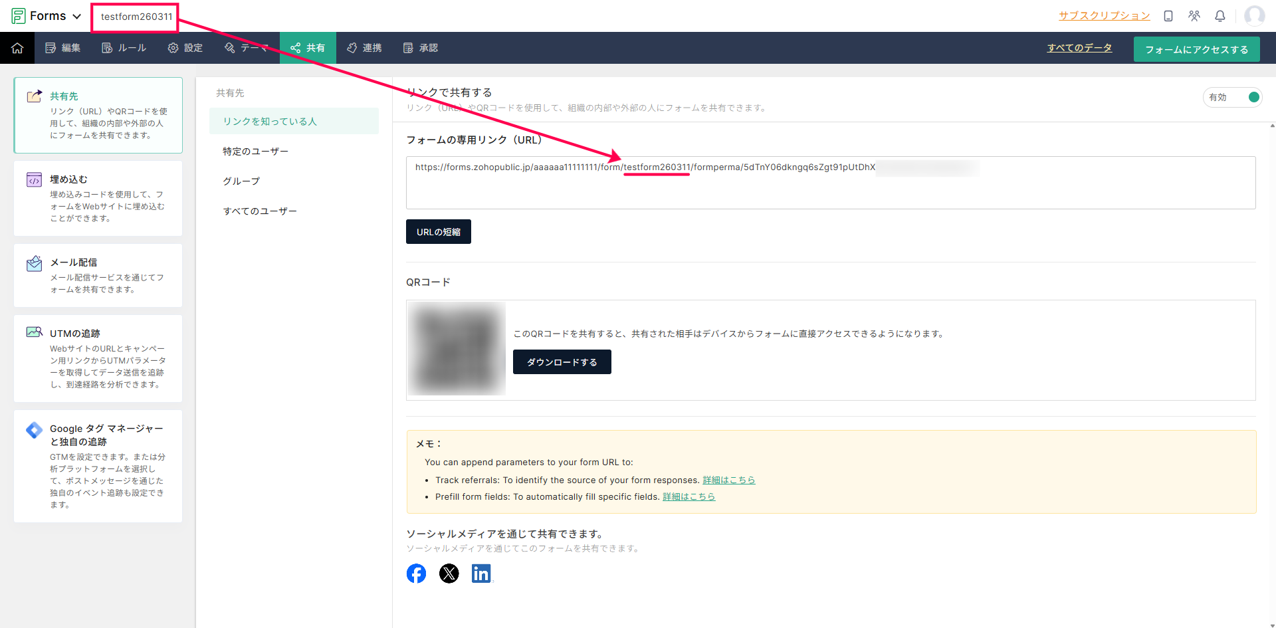Share form via X (Twitter) icon

coord(449,574)
